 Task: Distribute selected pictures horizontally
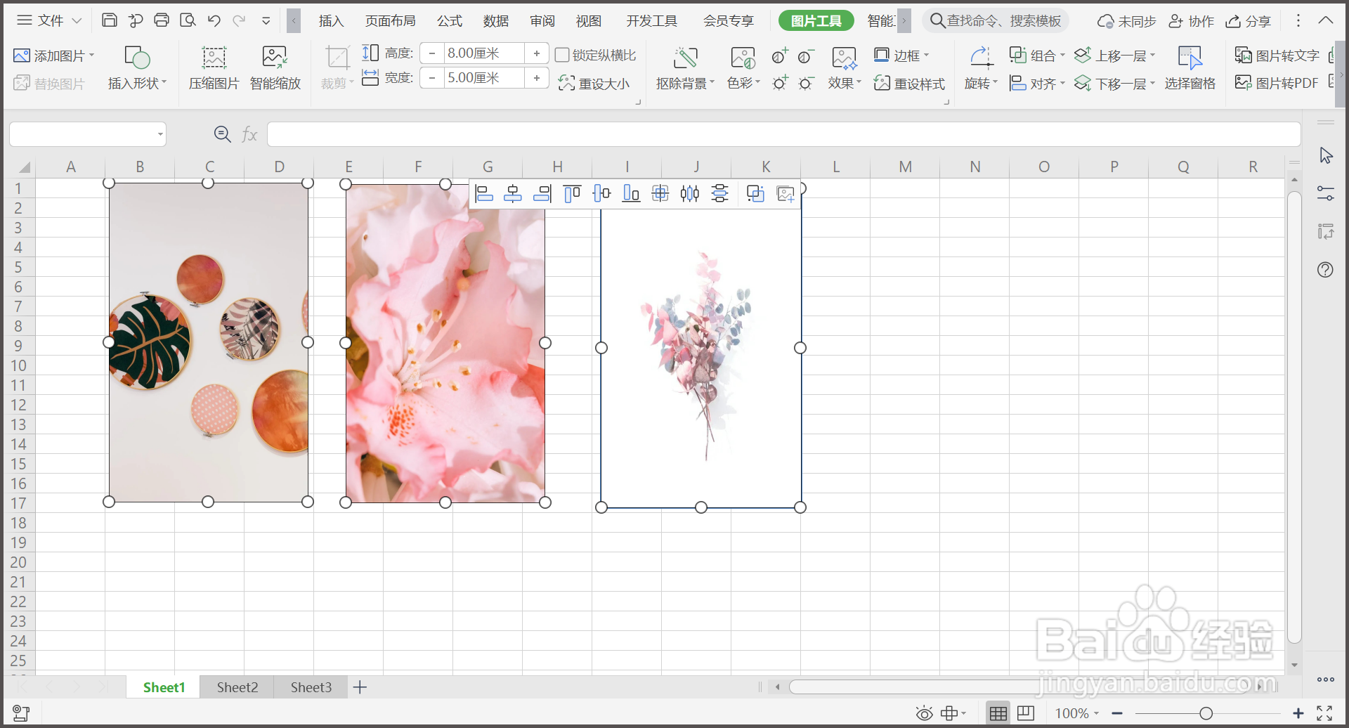tap(690, 193)
